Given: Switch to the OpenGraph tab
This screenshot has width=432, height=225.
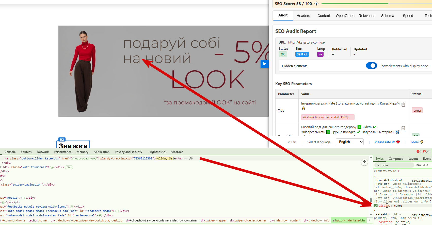Looking at the screenshot, I should pyautogui.click(x=345, y=16).
